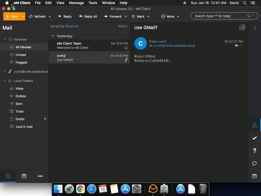
Task: Open the Forward dropdown arrow
Action: (x=126, y=16)
